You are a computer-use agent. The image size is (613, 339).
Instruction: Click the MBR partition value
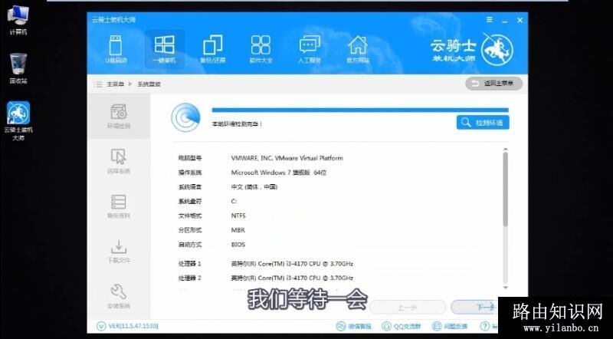point(238,230)
